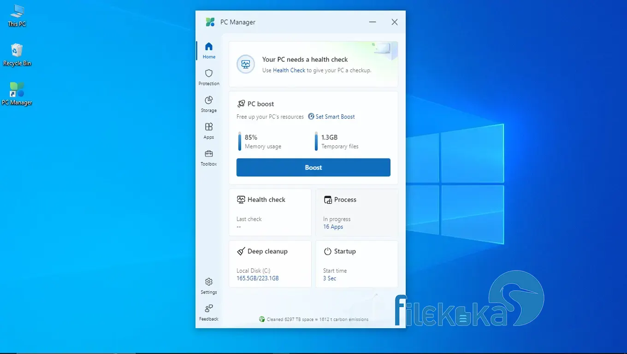Close the PC Manager window
The height and width of the screenshot is (354, 627).
(395, 22)
